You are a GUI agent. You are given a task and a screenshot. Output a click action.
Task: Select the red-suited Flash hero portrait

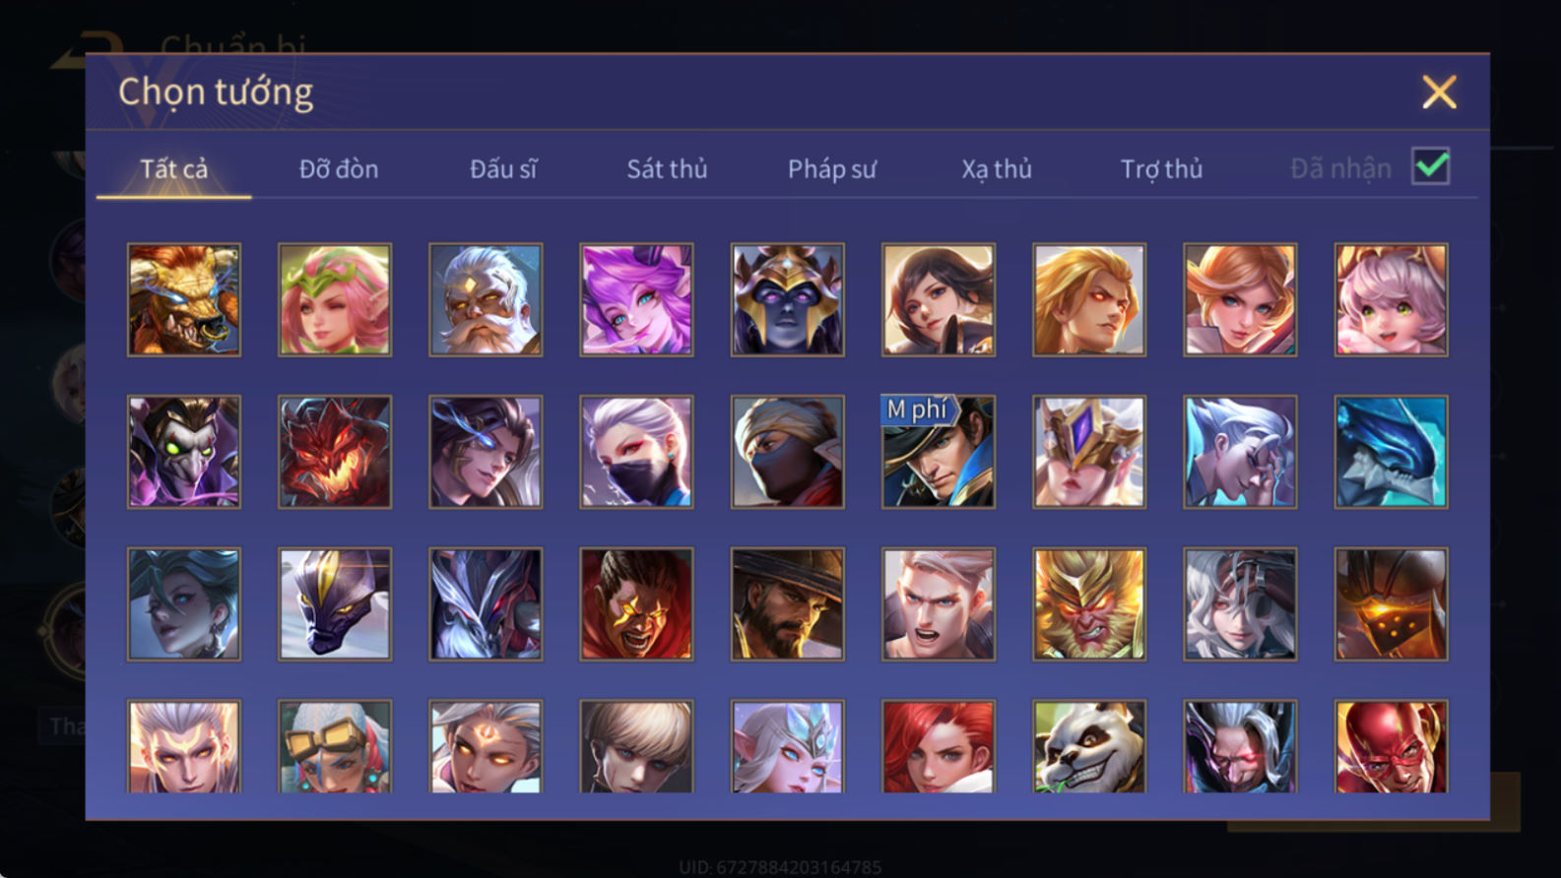coord(1392,746)
